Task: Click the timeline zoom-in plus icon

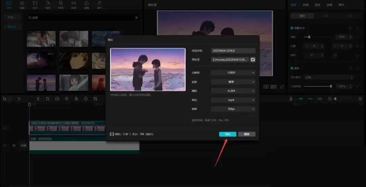Action: 360,99
